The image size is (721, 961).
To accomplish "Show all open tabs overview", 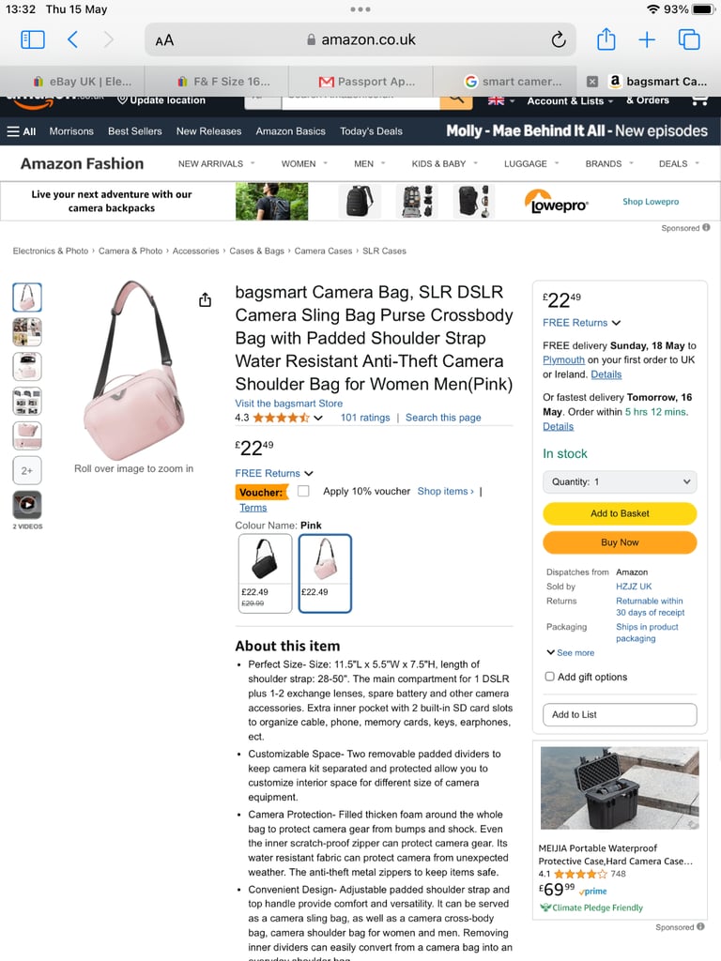I will click(x=689, y=39).
